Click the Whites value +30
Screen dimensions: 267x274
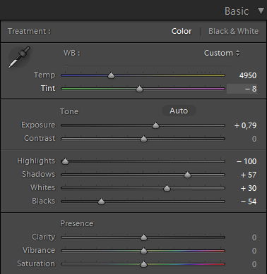pyautogui.click(x=249, y=188)
